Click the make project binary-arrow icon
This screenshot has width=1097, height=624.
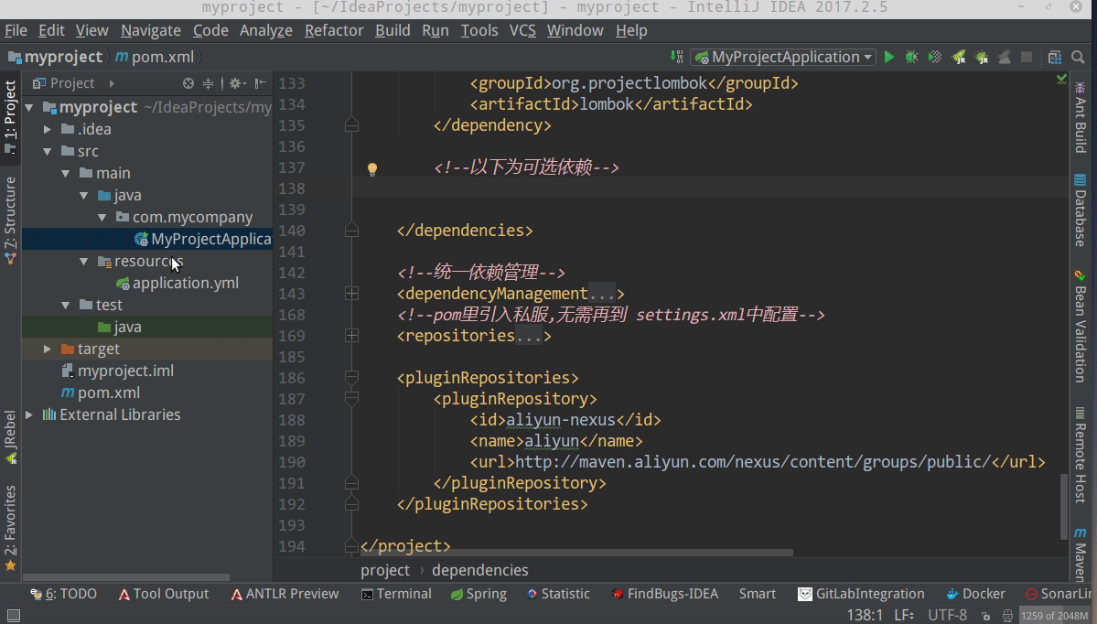(x=676, y=58)
